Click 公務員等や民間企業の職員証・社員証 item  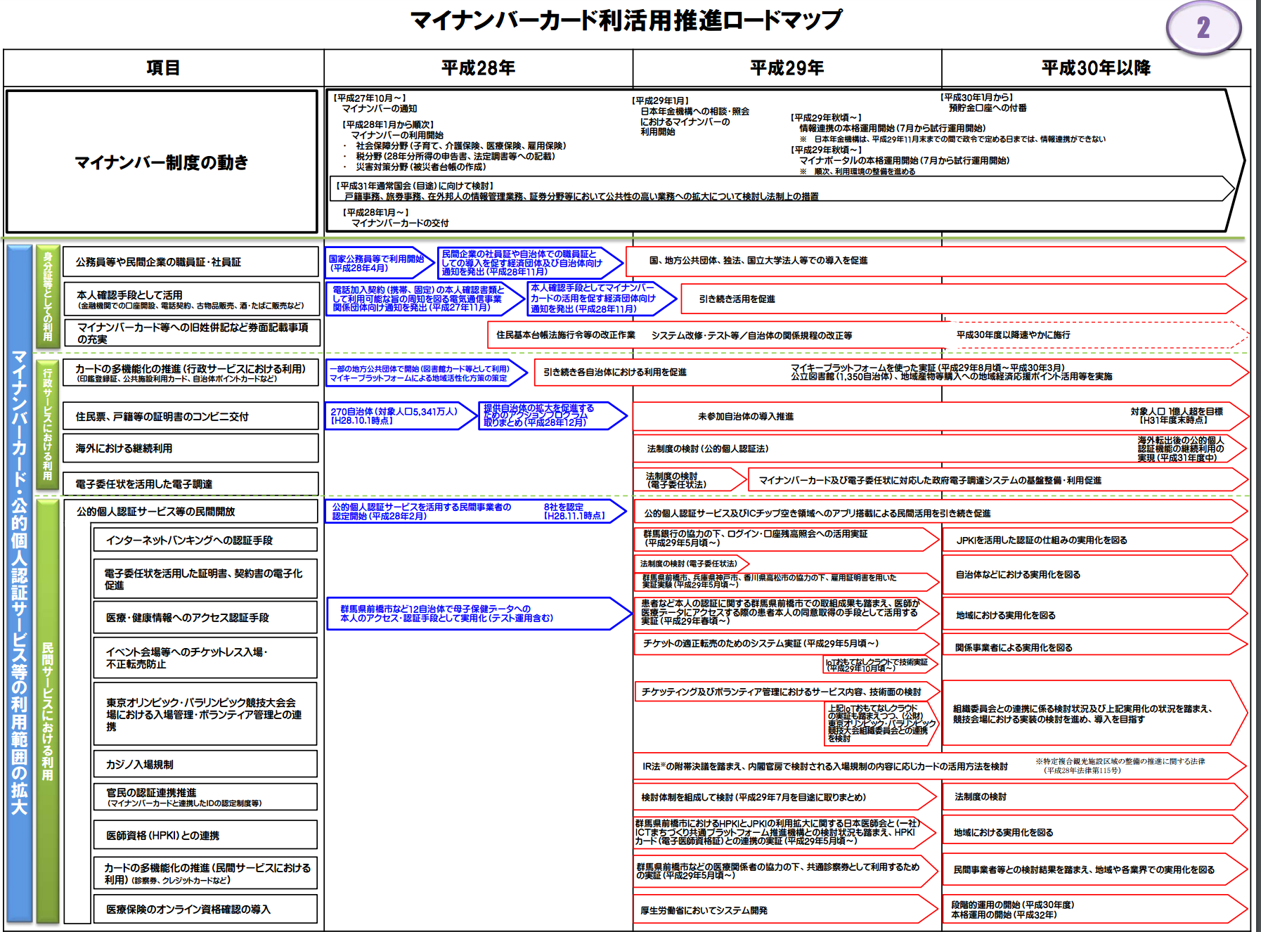click(x=190, y=261)
